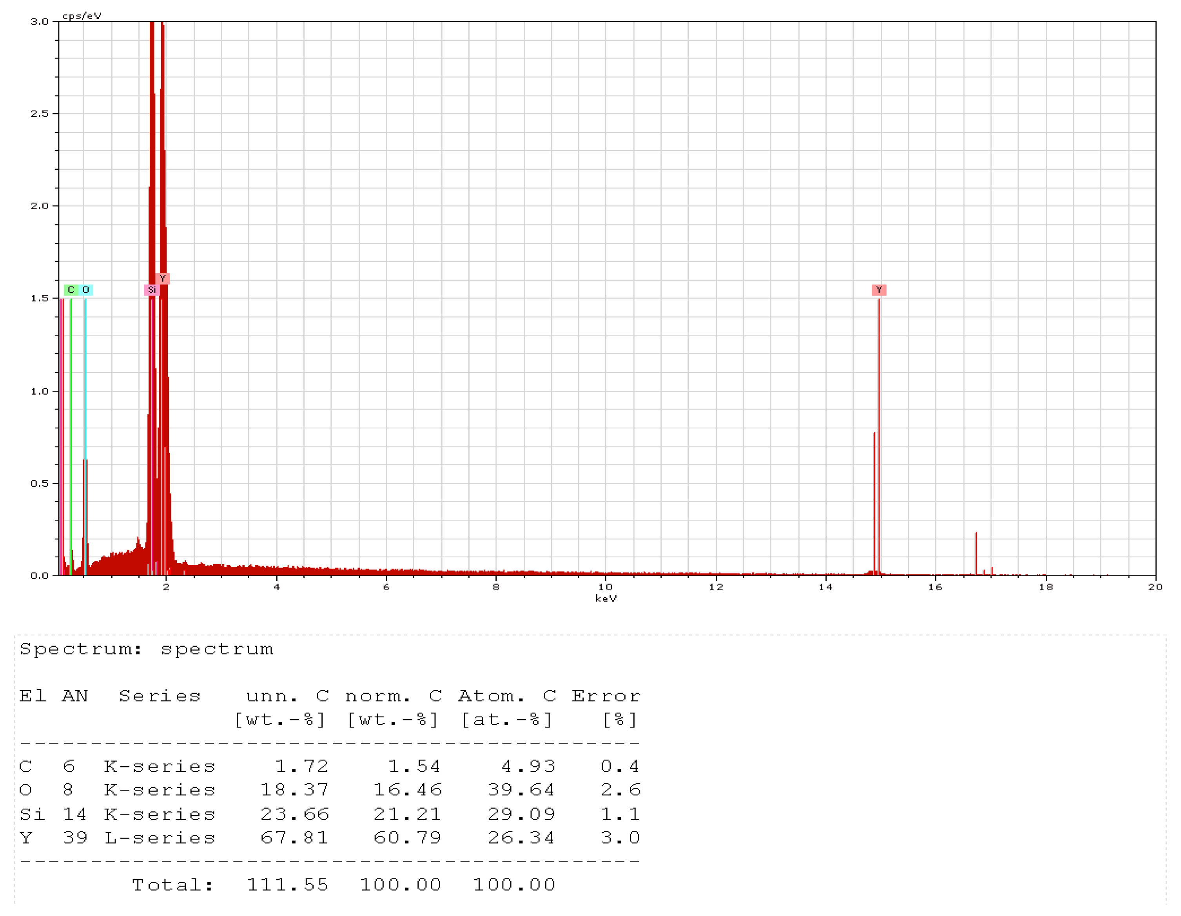This screenshot has width=1181, height=916.
Task: Click oxygen atomic percent value 39.64
Action: pos(521,790)
